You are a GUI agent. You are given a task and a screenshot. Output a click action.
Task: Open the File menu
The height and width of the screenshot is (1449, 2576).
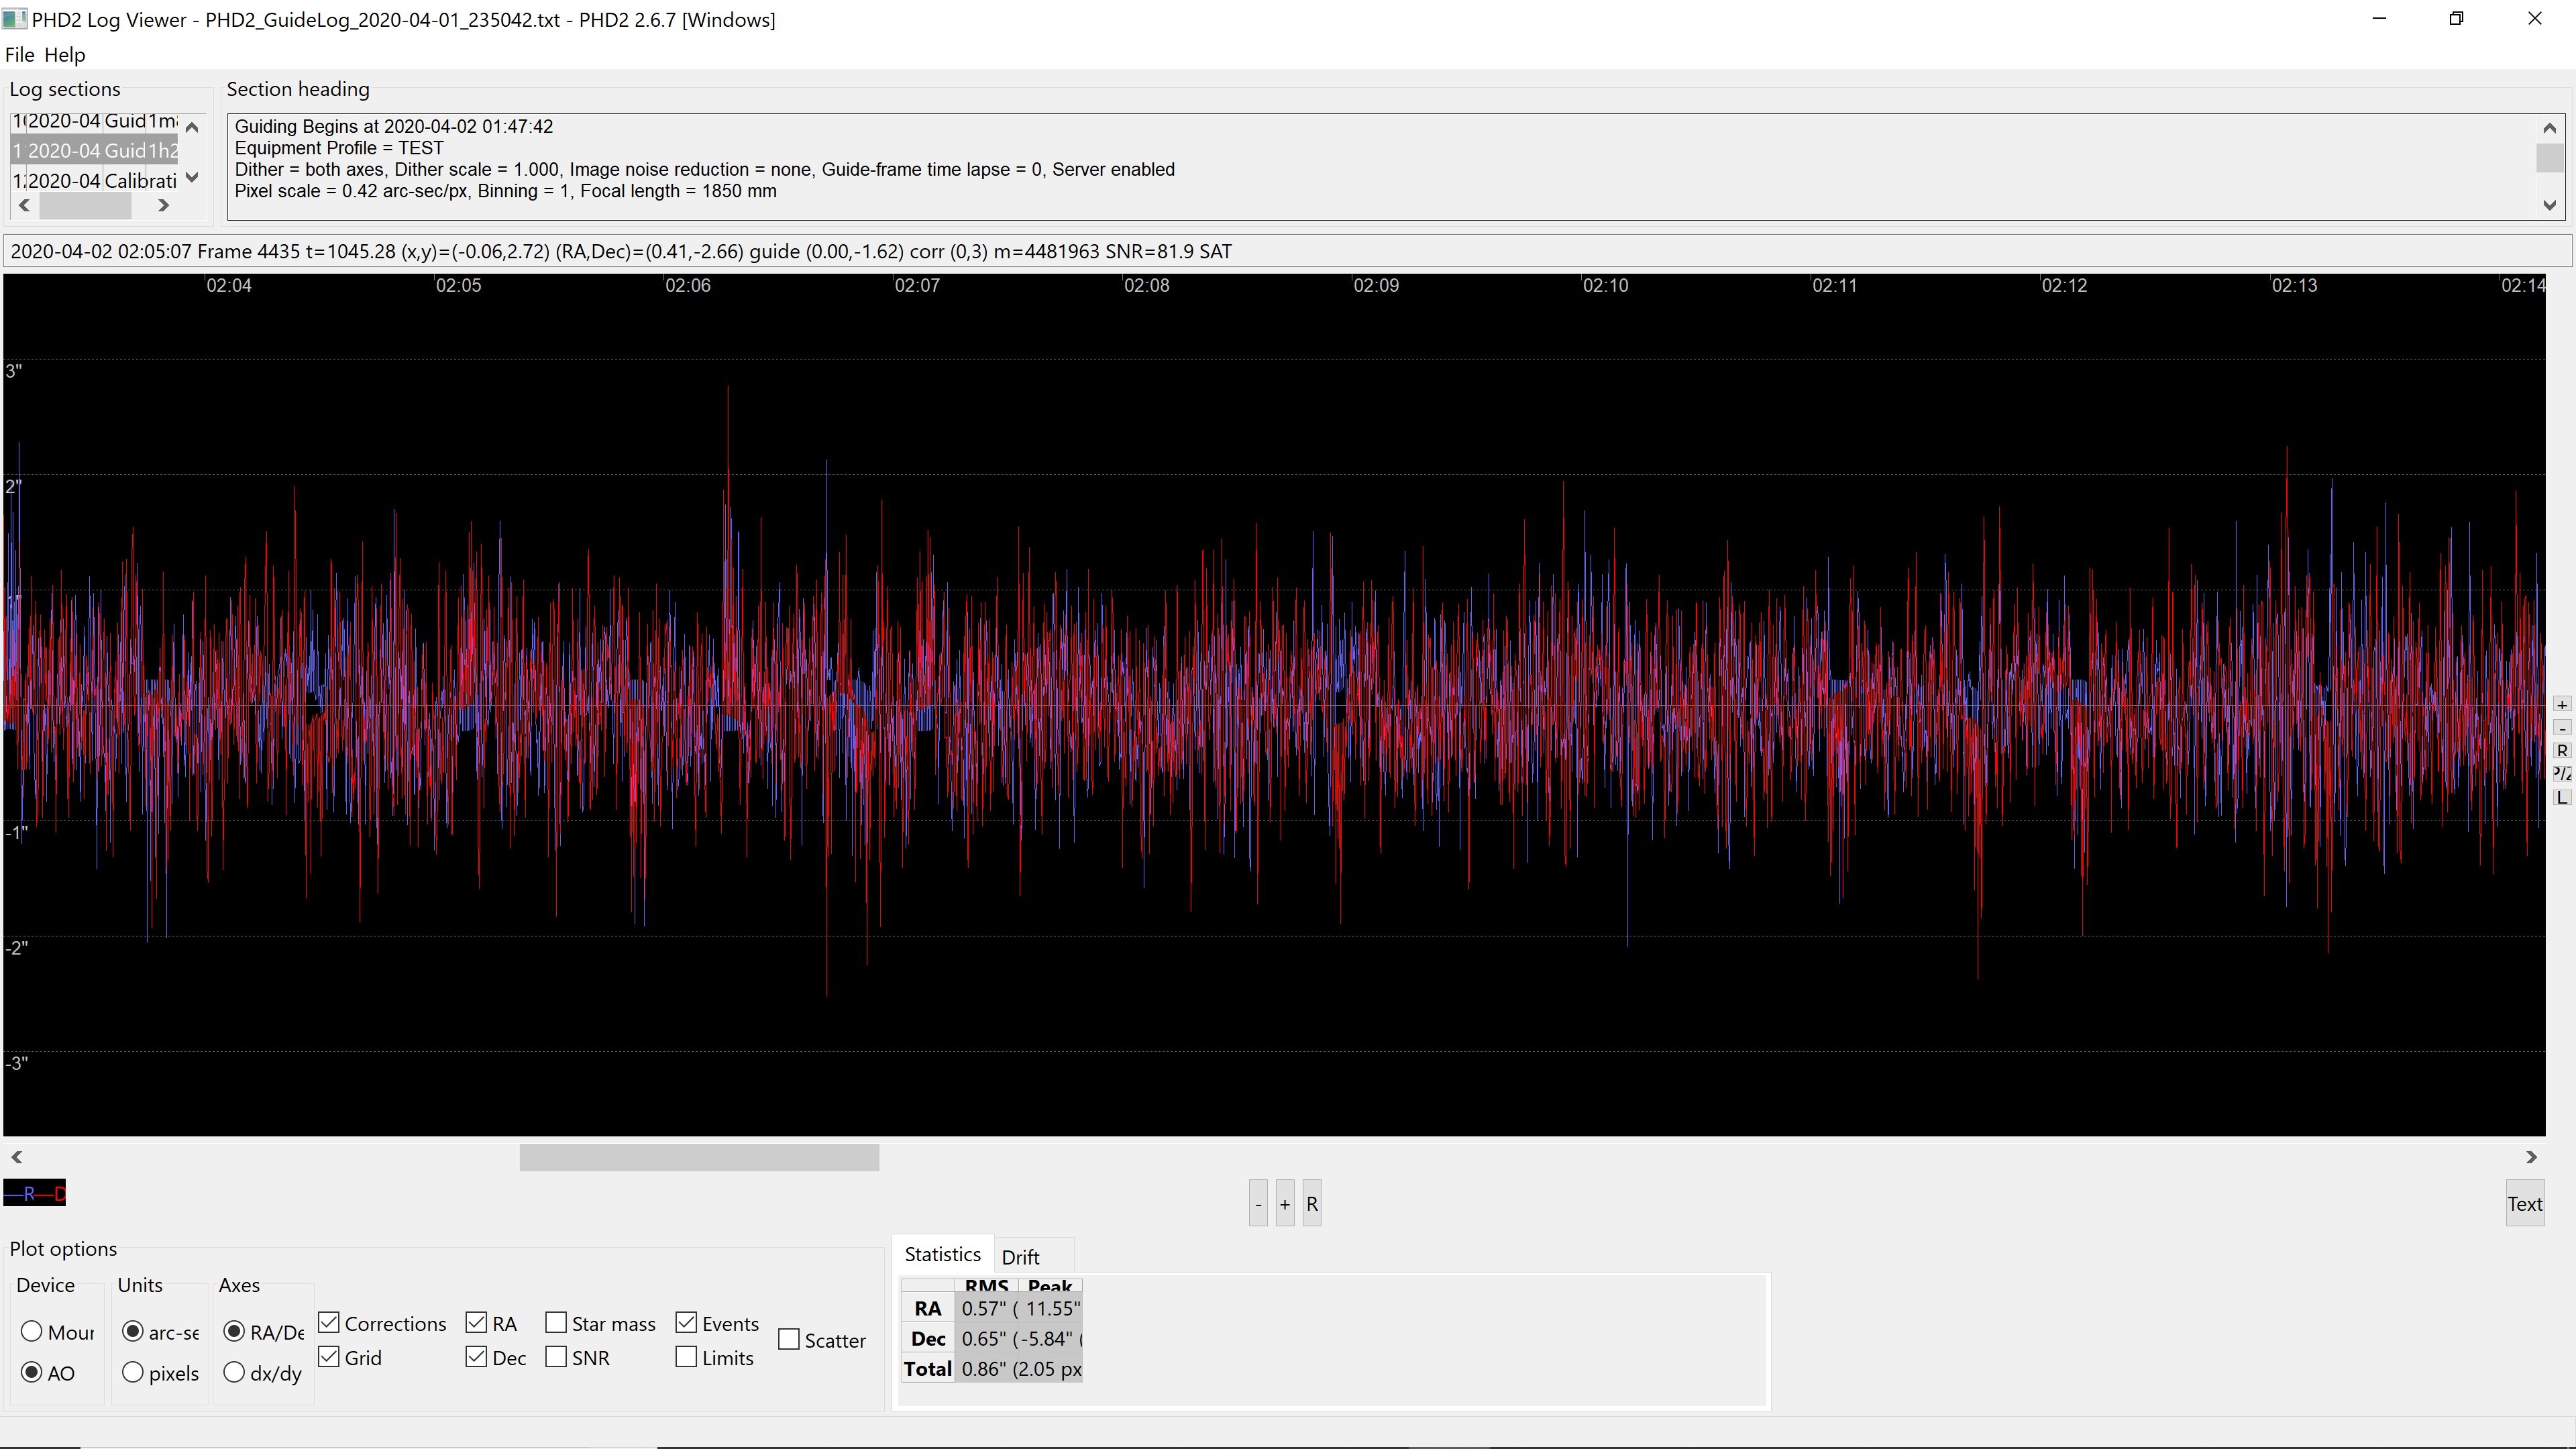pos(19,55)
